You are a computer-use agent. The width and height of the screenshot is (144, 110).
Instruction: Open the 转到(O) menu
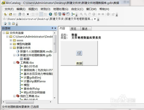pyautogui.click(x=46, y=9)
